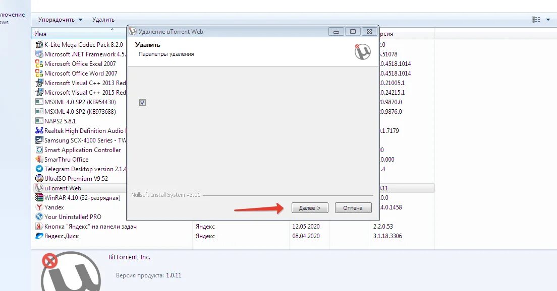Sort list by the Имя column header
557x291 pixels.
click(79, 34)
